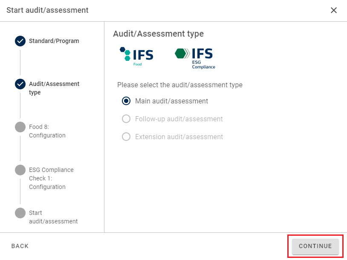Screen dimensions: 347x260
Task: Open the Audit/Assessment type step label
Action: [54, 88]
